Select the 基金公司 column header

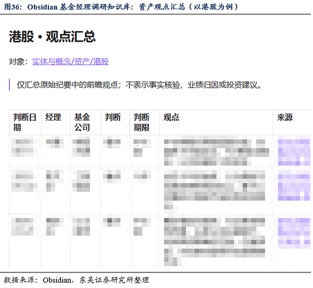82,122
